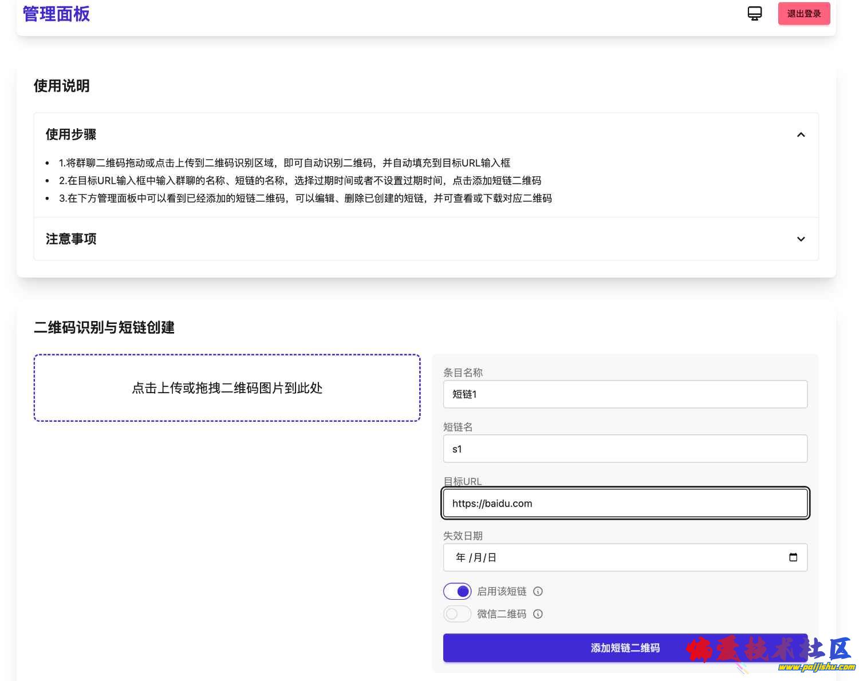This screenshot has height=681, width=859.
Task: Click the 启用该短链 label text
Action: coord(502,592)
